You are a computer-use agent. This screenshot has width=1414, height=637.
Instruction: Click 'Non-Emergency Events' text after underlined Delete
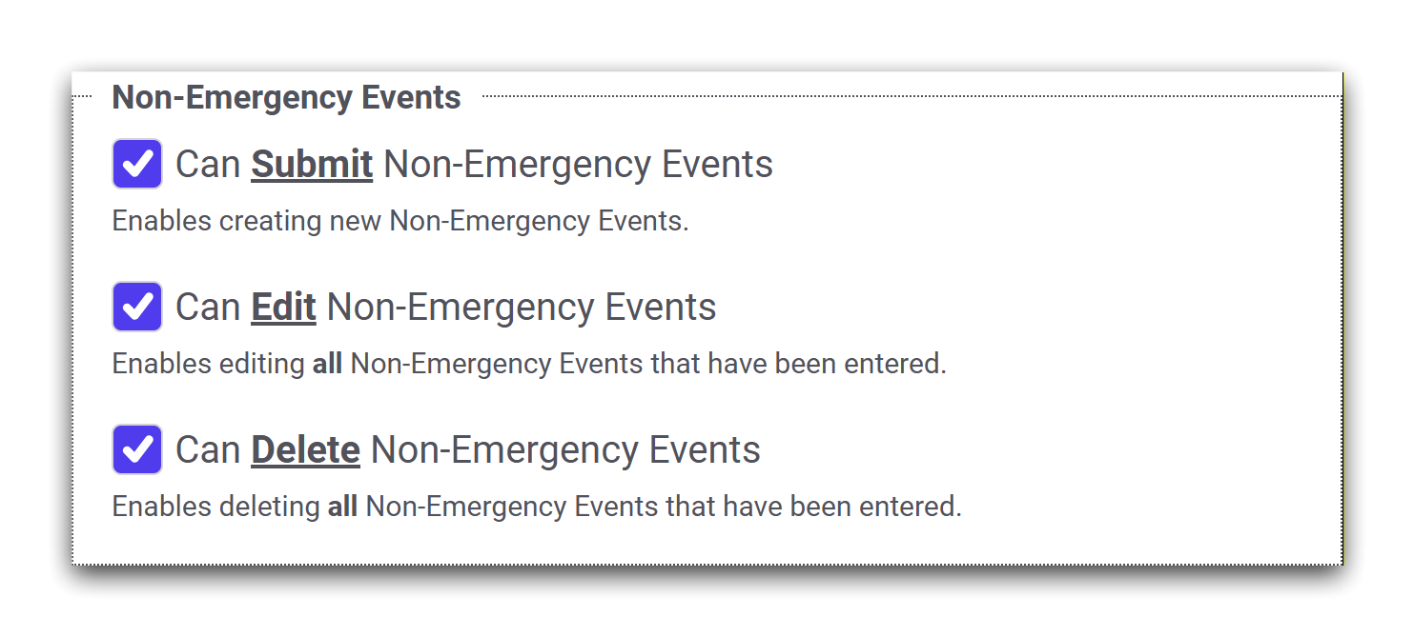(x=565, y=450)
